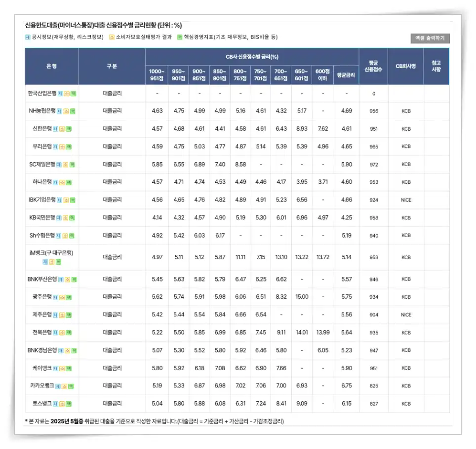476x449 pixels.
Task: Click SC제일은행 green 핵 indicator icon
Action: coord(72,165)
